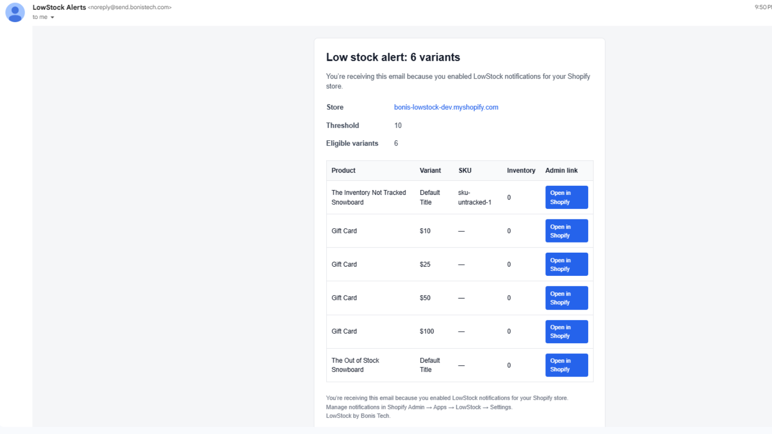This screenshot has width=772, height=434.
Task: Click the 'LowStock by Bonis Tech' footer text
Action: coord(358,415)
